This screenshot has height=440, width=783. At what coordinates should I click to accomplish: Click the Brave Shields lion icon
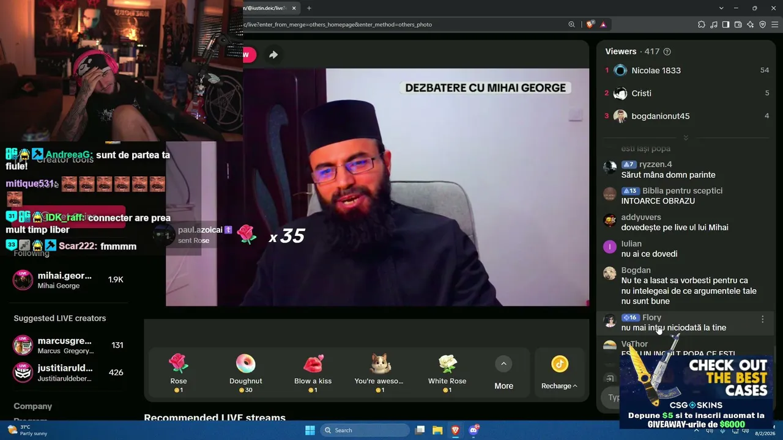coord(590,24)
